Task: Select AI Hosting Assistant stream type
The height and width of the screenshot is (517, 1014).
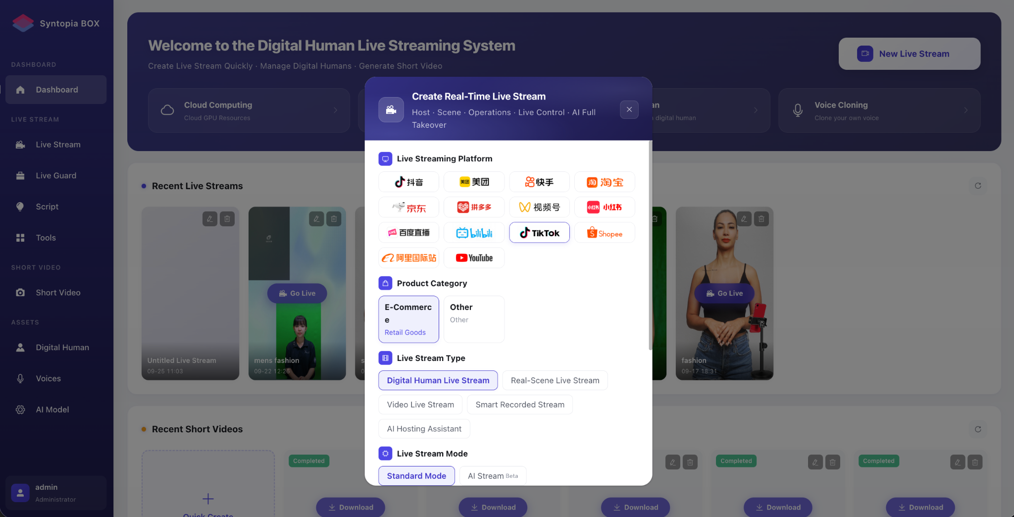Action: click(424, 429)
